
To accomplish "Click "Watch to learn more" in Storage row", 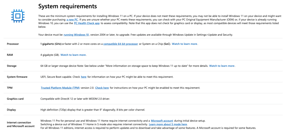I will tap(222, 66).
